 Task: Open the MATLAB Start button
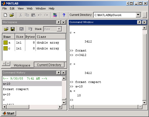pos(8,113)
